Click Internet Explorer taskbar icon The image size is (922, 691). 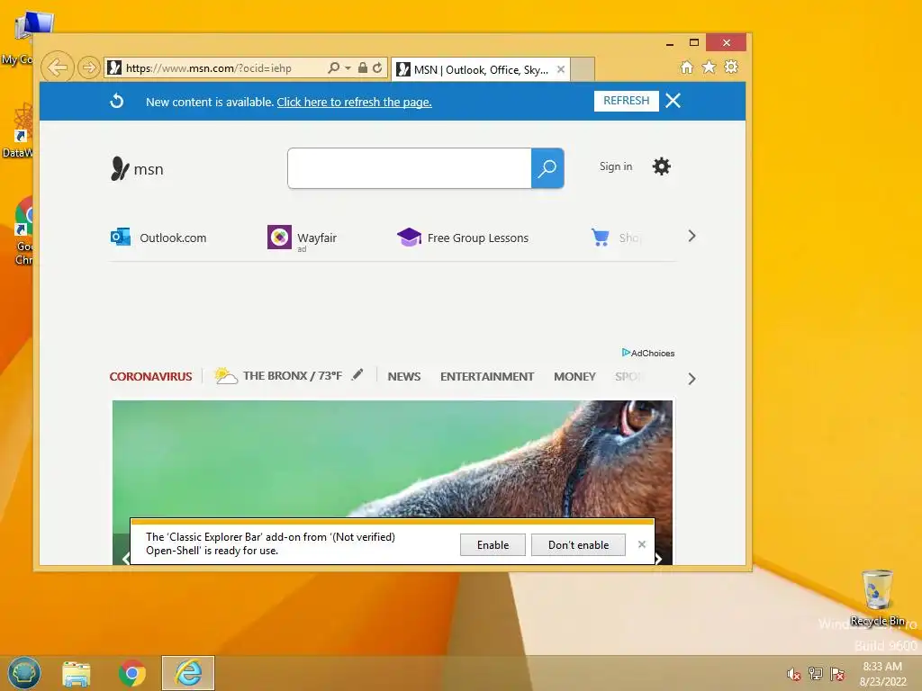tap(188, 673)
